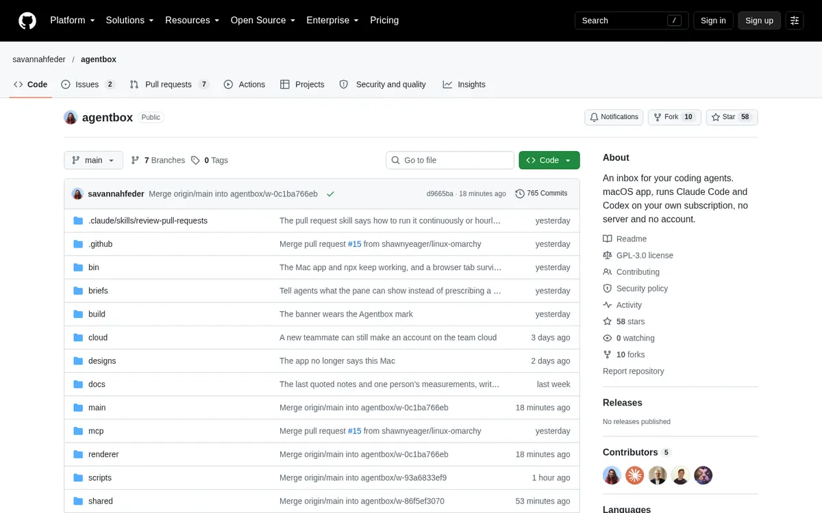This screenshot has width=822, height=513.
Task: Click the eye icon next to 0 watching
Action: click(x=607, y=338)
